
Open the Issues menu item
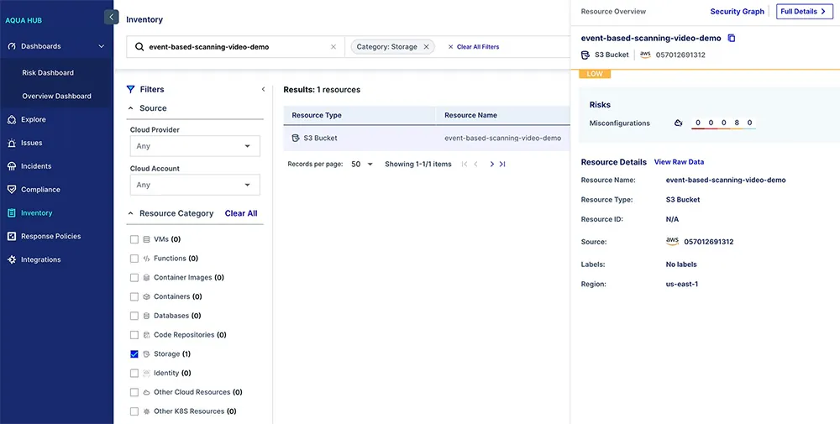click(x=32, y=143)
